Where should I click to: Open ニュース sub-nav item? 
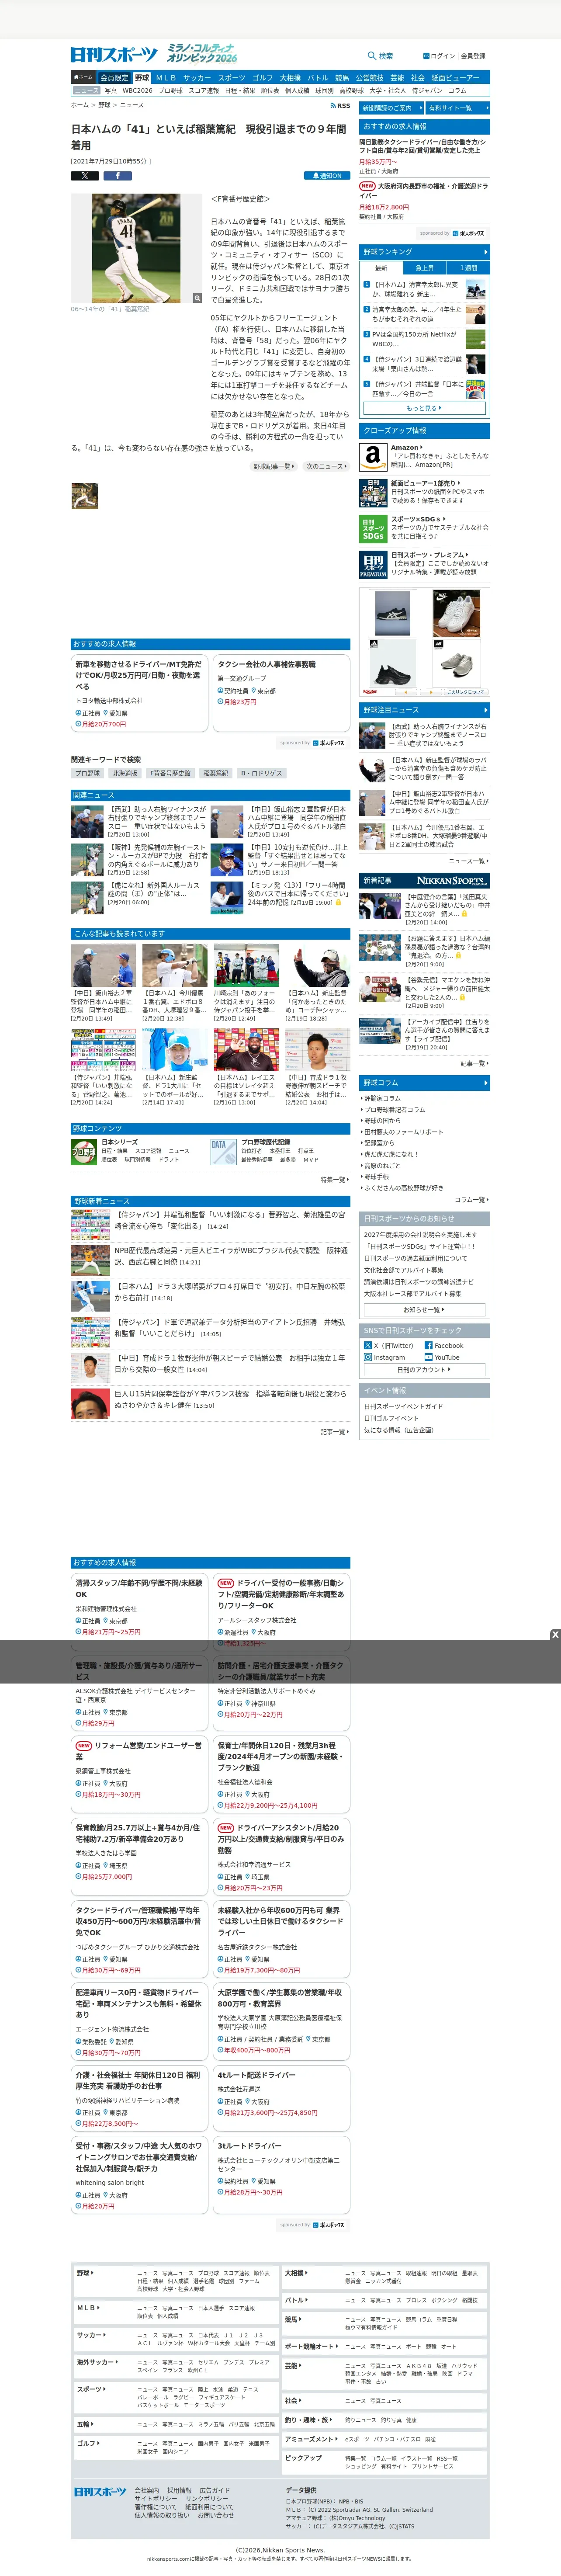tap(86, 90)
